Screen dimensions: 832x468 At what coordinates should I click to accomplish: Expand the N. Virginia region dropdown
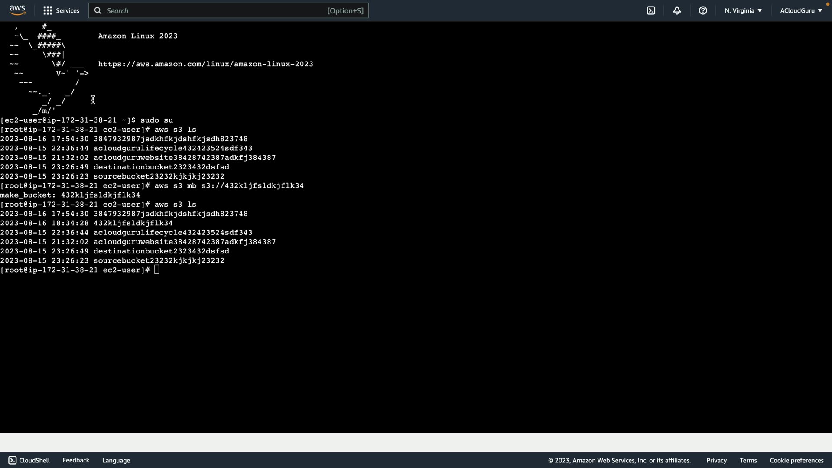coord(743,10)
